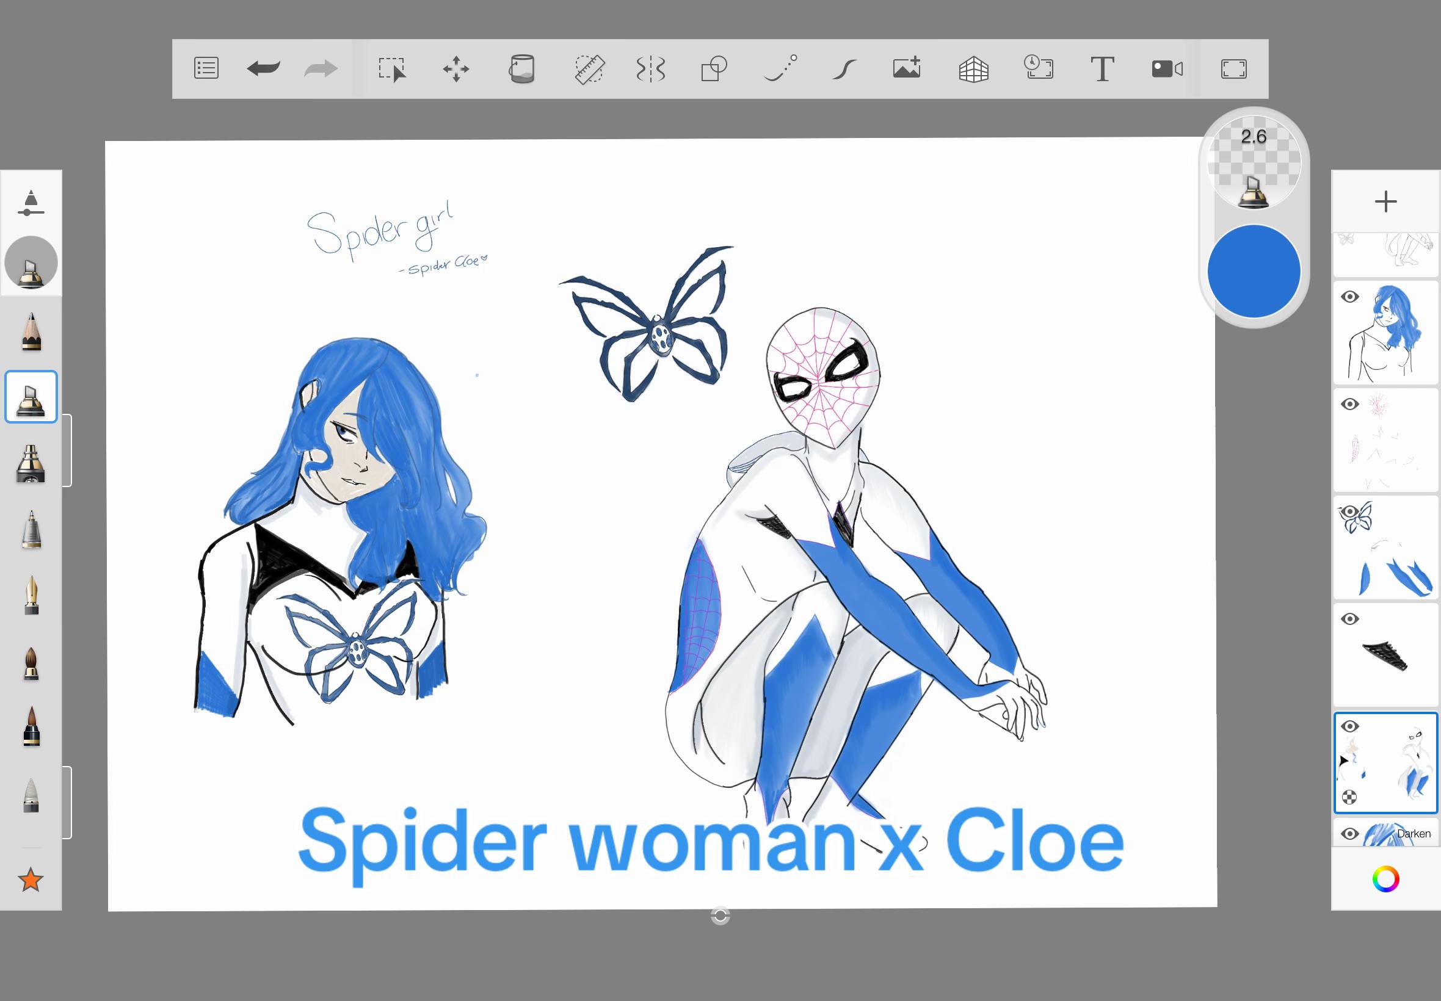The width and height of the screenshot is (1441, 1001).
Task: Hide the Darken blend layer
Action: [1350, 834]
